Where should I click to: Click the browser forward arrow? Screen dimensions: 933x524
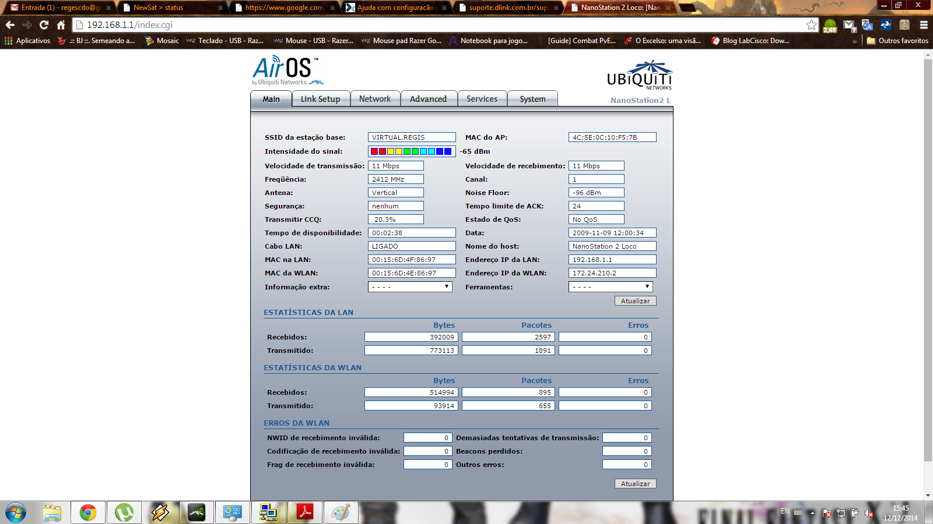27,25
